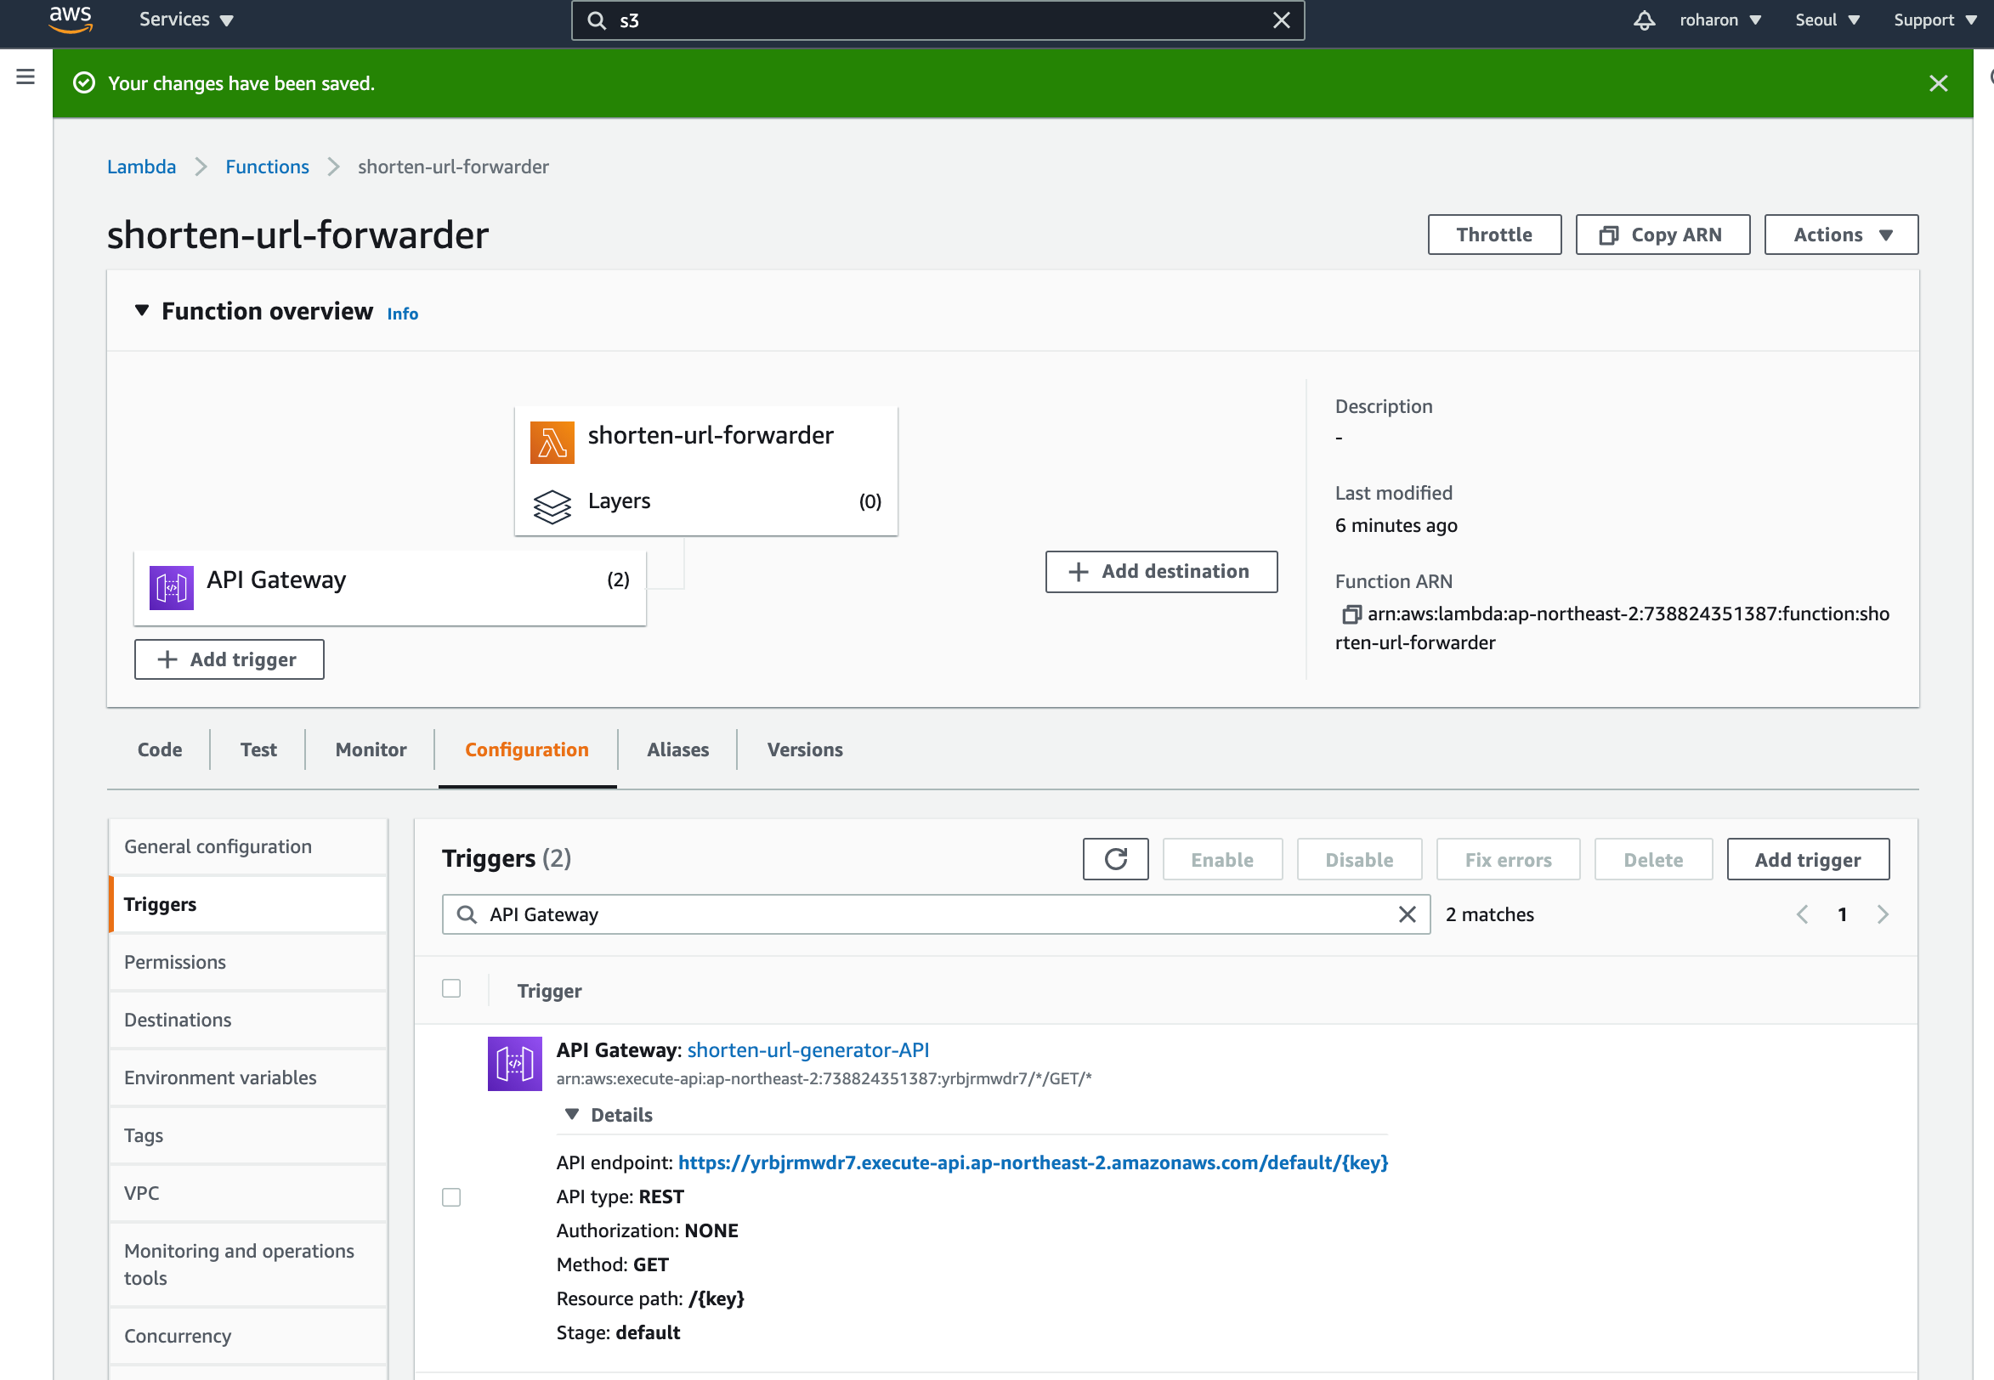Open the notifications bell icon
The width and height of the screenshot is (1994, 1380).
click(x=1644, y=20)
